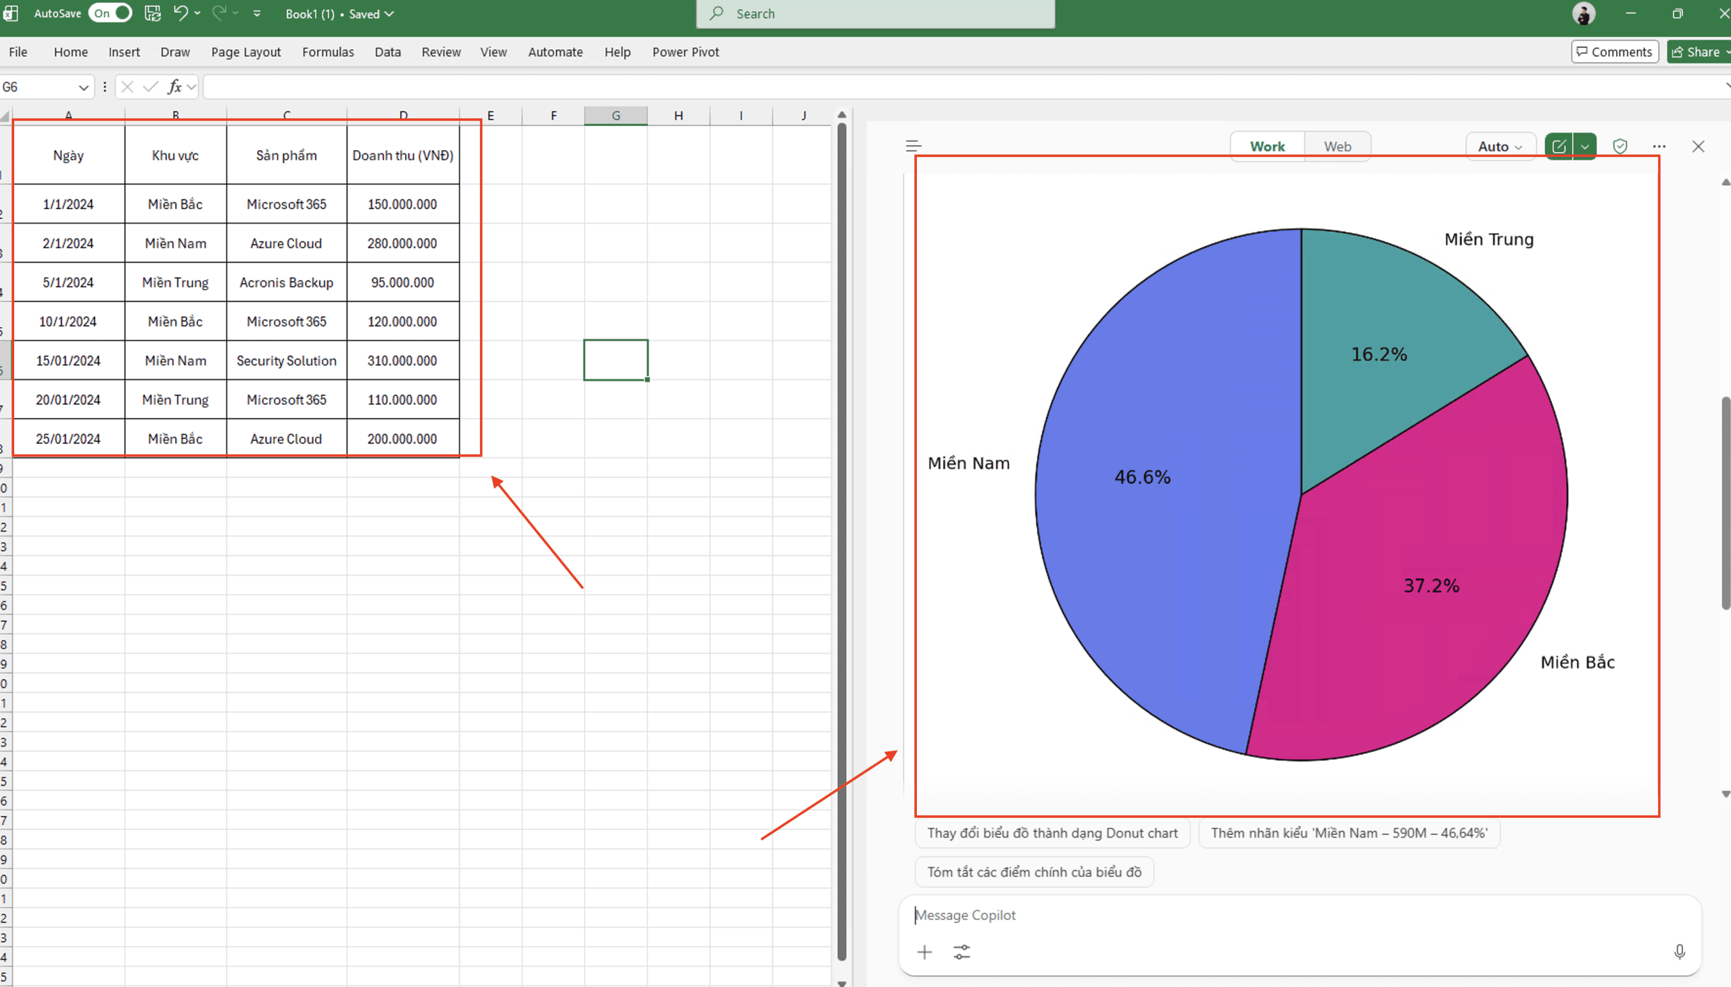This screenshot has width=1731, height=987.
Task: Open Copilot more options ellipsis
Action: [1659, 147]
